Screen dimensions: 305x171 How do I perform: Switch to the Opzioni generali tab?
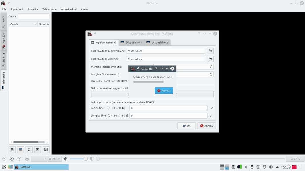pos(104,42)
